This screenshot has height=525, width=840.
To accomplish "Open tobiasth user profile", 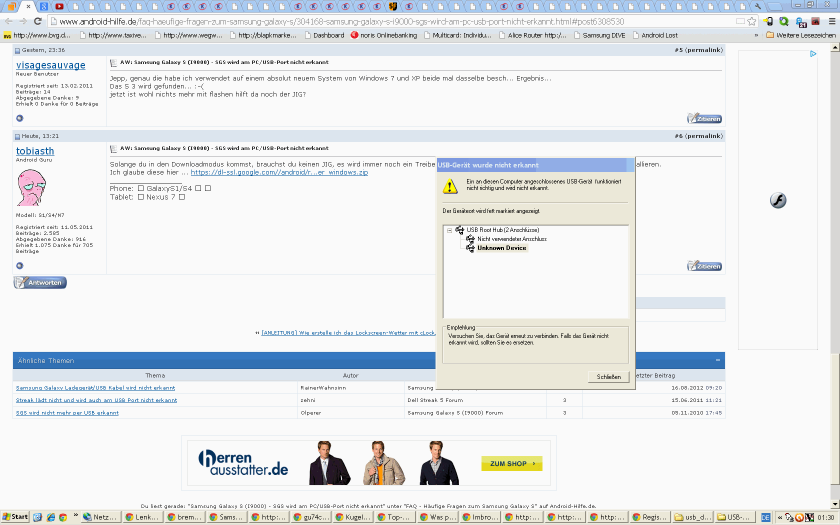I will point(35,151).
